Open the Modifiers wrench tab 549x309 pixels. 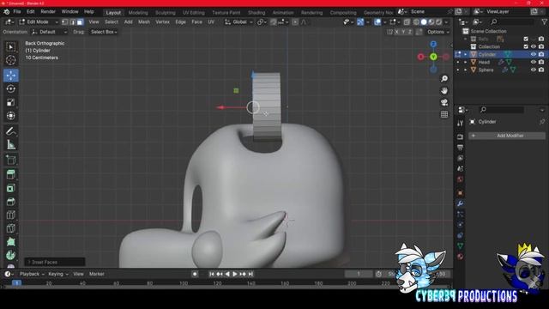(460, 203)
